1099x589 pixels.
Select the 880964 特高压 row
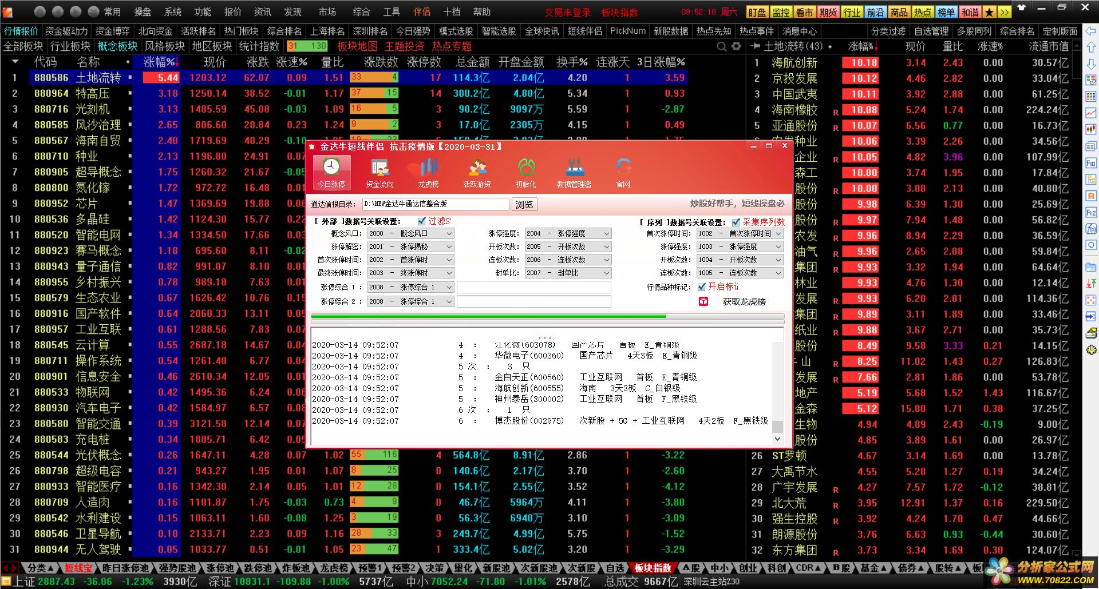[343, 93]
